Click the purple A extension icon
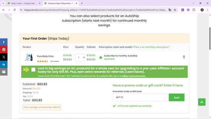Screen dimensions: 211x119 [183, 10]
